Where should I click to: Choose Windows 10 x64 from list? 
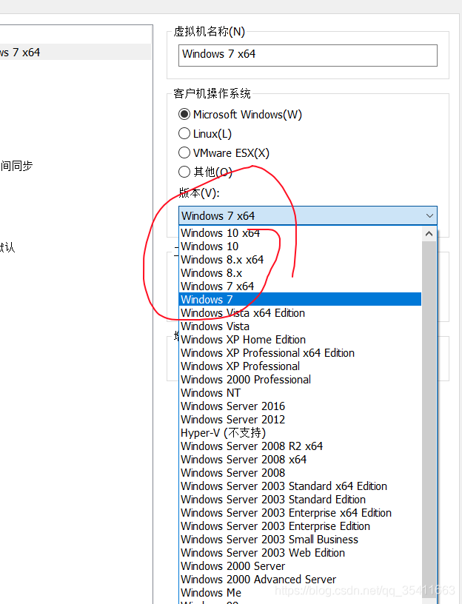pyautogui.click(x=301, y=233)
